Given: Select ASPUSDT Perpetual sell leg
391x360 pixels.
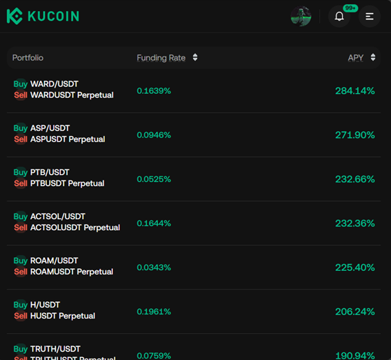Looking at the screenshot, I should click(x=68, y=139).
